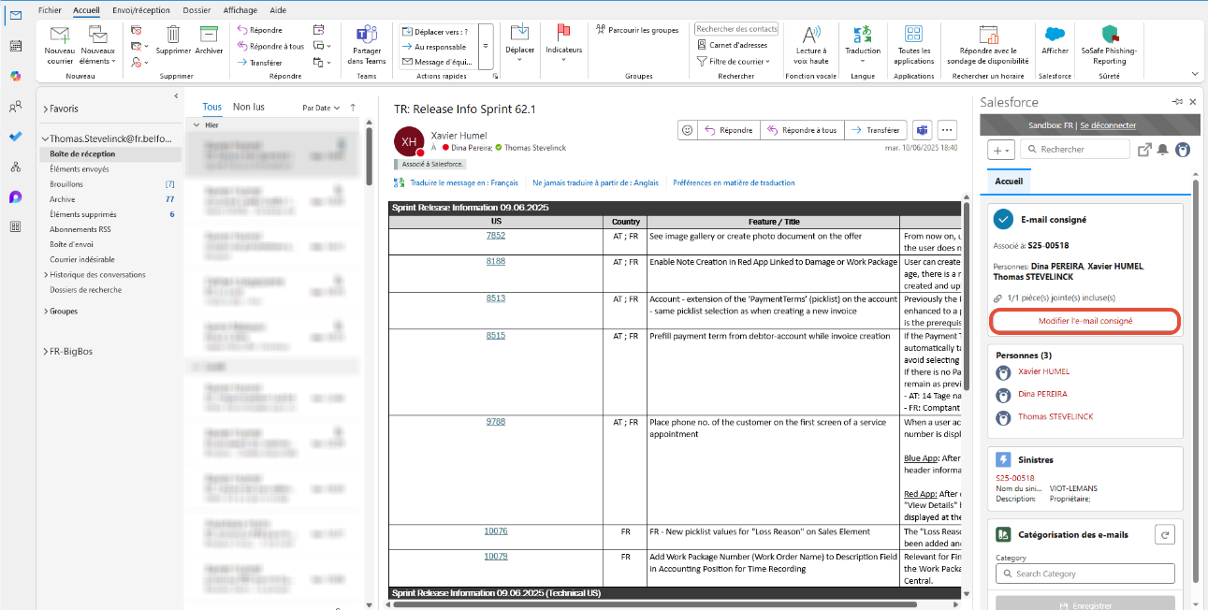Open the Aide tab
The height and width of the screenshot is (610, 1208).
click(x=278, y=9)
